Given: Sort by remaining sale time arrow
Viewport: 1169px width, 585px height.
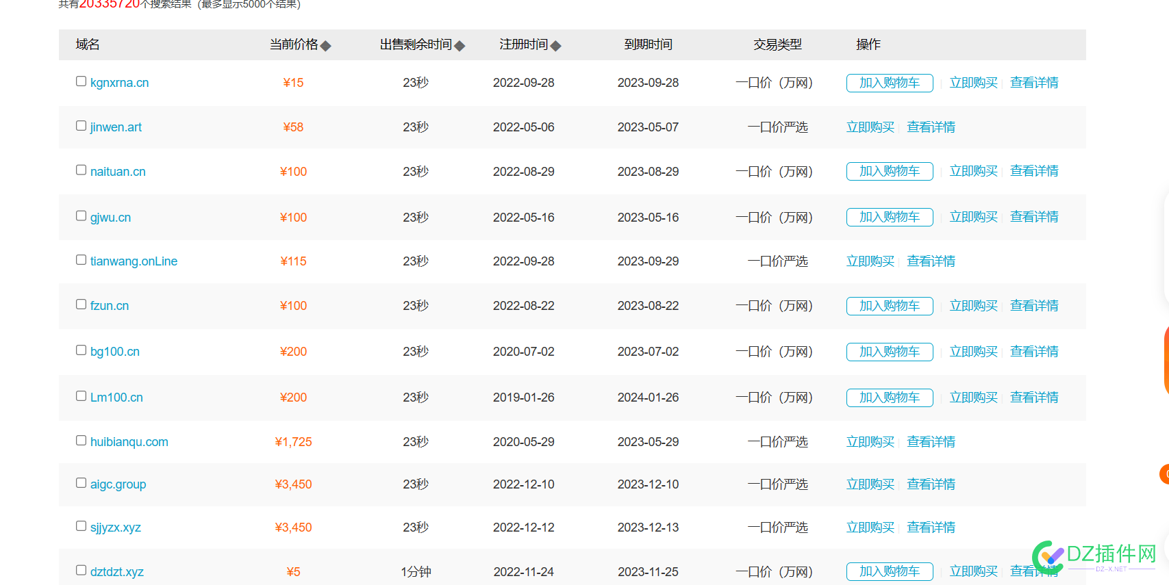Looking at the screenshot, I should click(460, 46).
